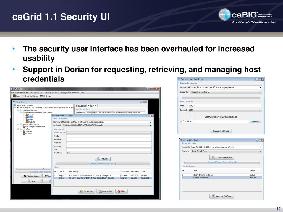The image size is (283, 212).
Task: Open My Groups from the GAARDS toolbar
Action: [x=46, y=96]
